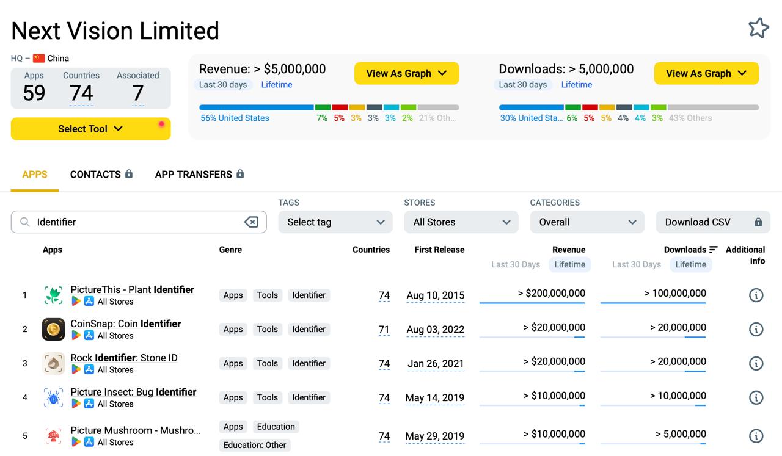Click the Rock Identifier app icon
782x456 pixels.
click(x=53, y=363)
